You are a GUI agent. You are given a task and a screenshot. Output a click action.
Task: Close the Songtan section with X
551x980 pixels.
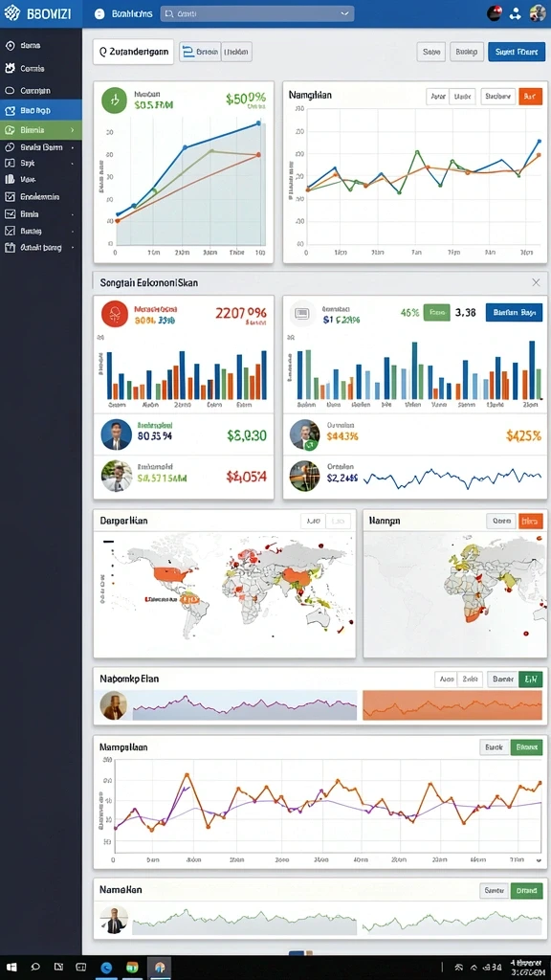tap(536, 282)
